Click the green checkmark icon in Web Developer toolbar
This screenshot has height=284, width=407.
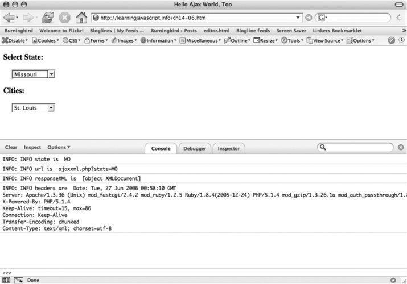[392, 40]
